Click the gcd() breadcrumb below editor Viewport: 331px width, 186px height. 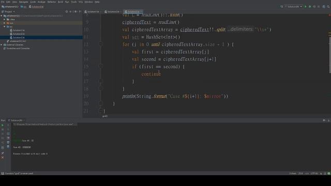coord(105,116)
